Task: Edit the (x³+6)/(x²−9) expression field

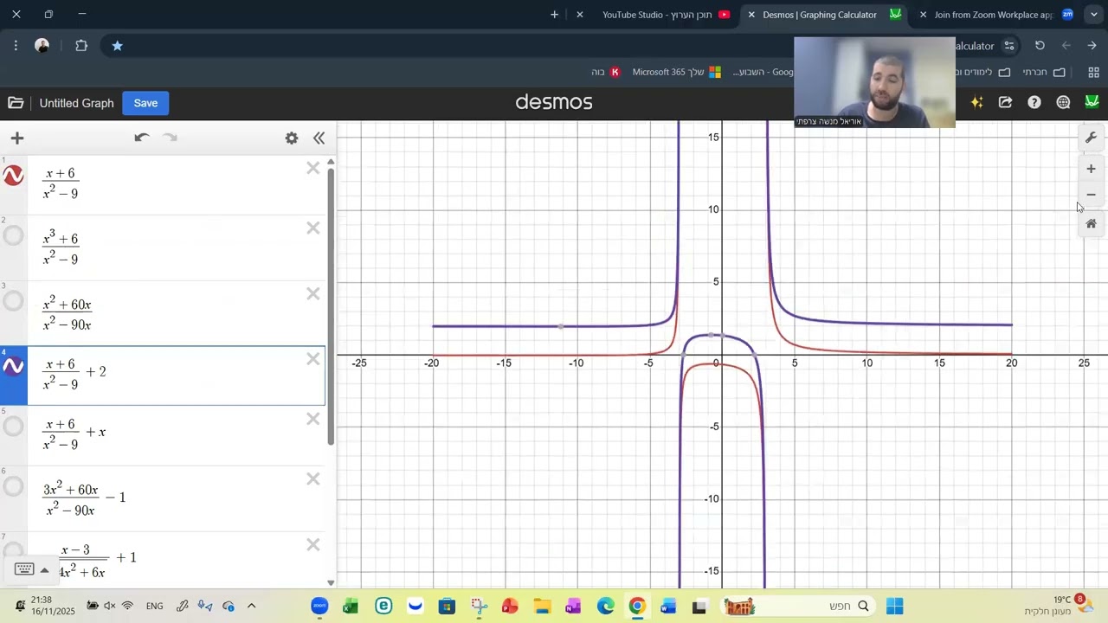Action: (x=177, y=248)
